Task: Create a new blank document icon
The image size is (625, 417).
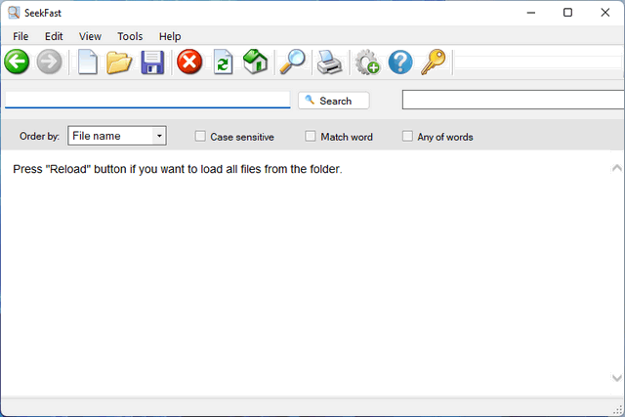Action: (88, 62)
